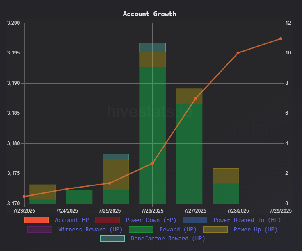Click the olive Power Up segment near 7/27/2025
Image resolution: width=302 pixels, height=251 pixels.
click(189, 96)
